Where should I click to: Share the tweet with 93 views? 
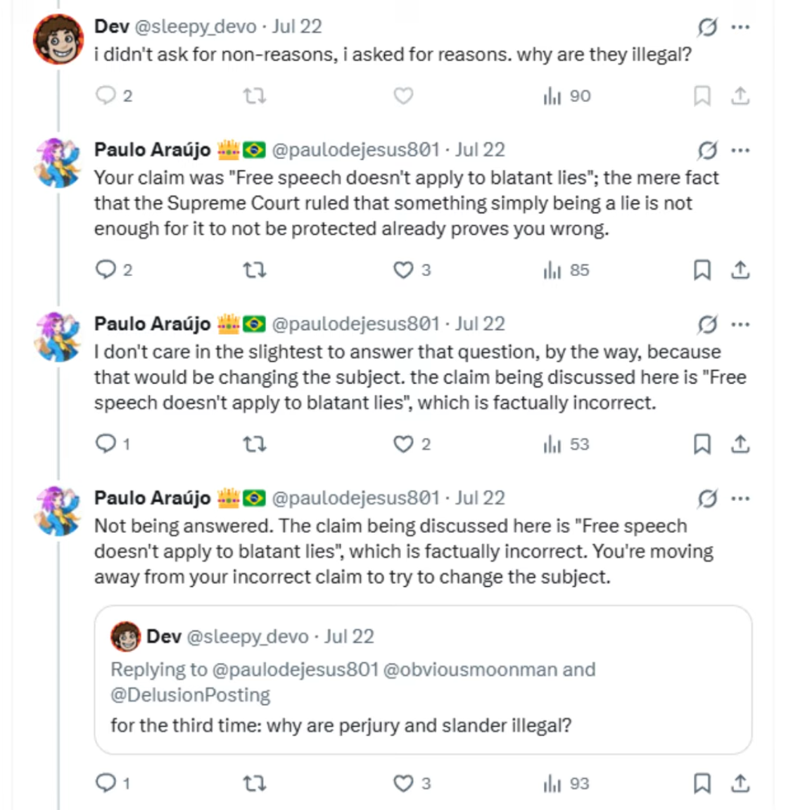click(x=740, y=783)
